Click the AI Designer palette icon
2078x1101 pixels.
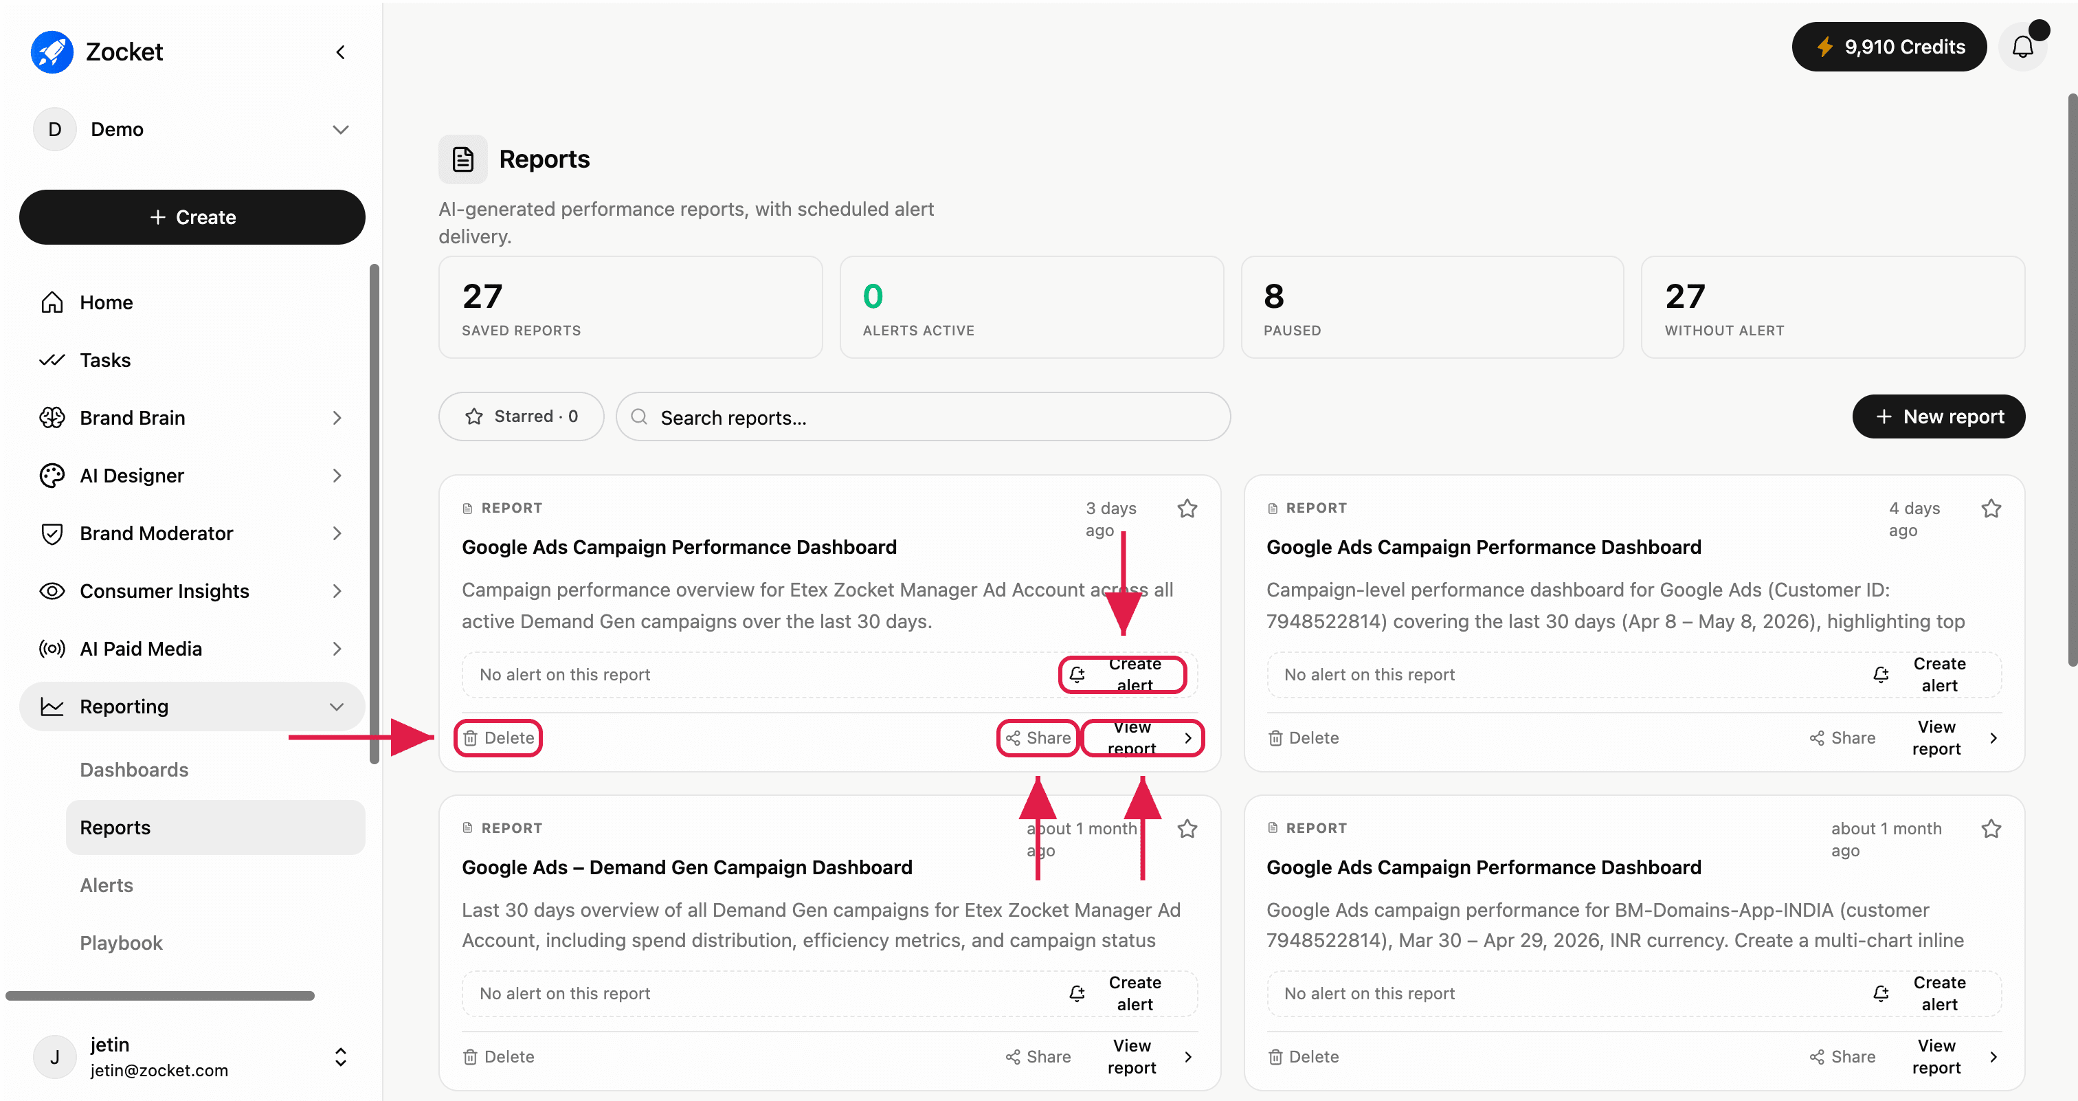[x=52, y=476]
